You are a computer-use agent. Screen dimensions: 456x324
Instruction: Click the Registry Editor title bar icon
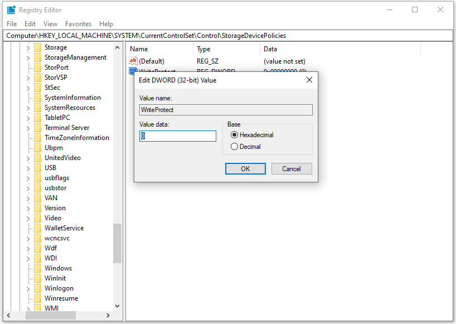point(11,9)
